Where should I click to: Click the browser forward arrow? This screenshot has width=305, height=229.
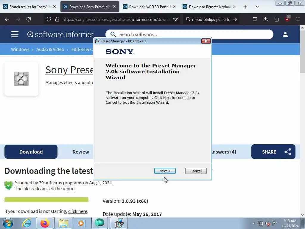[x=18, y=19]
